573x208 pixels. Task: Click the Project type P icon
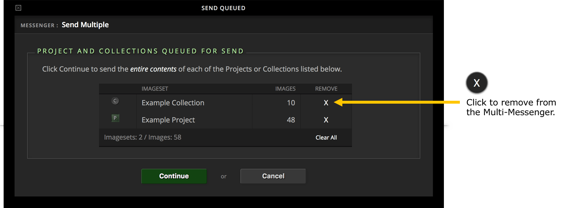115,118
